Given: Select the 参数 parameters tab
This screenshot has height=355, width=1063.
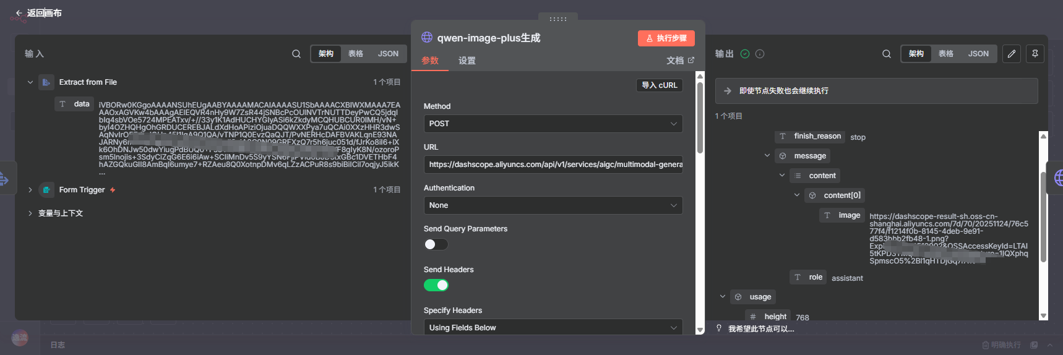Looking at the screenshot, I should point(430,61).
